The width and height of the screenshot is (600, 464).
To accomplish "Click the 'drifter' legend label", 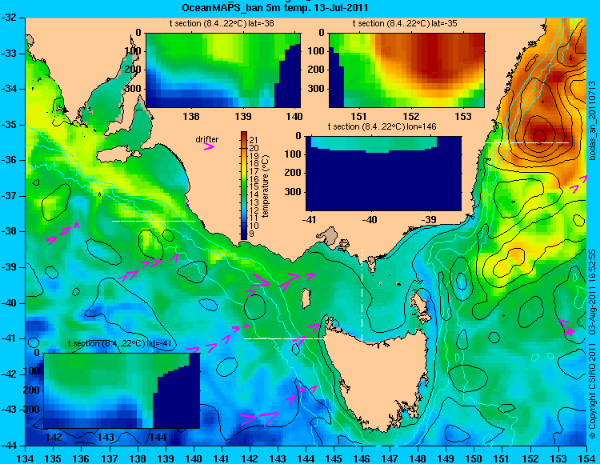I will [206, 140].
